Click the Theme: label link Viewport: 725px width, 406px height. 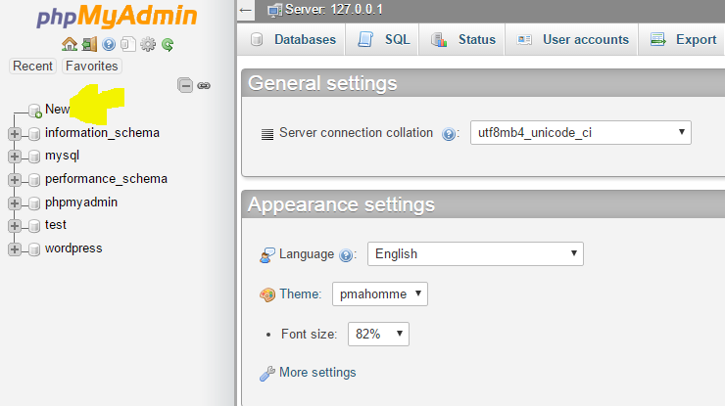tap(300, 293)
